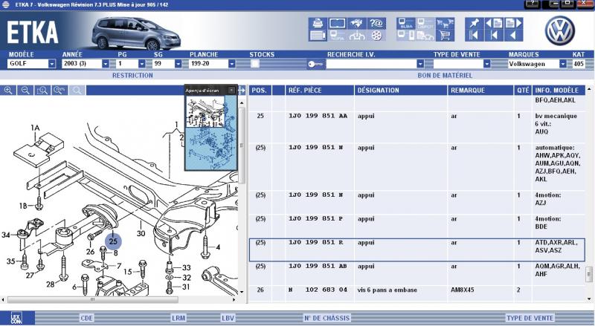Reset diagram zoom to 100%

coord(59,90)
